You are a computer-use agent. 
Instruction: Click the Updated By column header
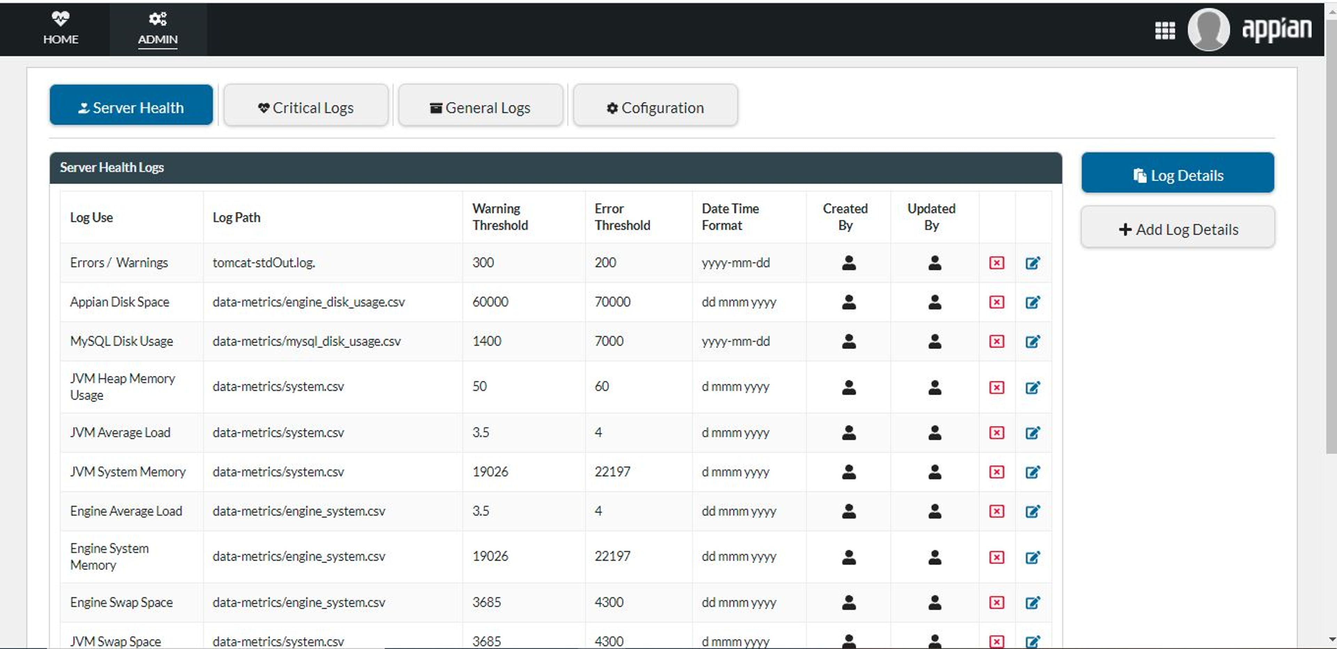(931, 217)
